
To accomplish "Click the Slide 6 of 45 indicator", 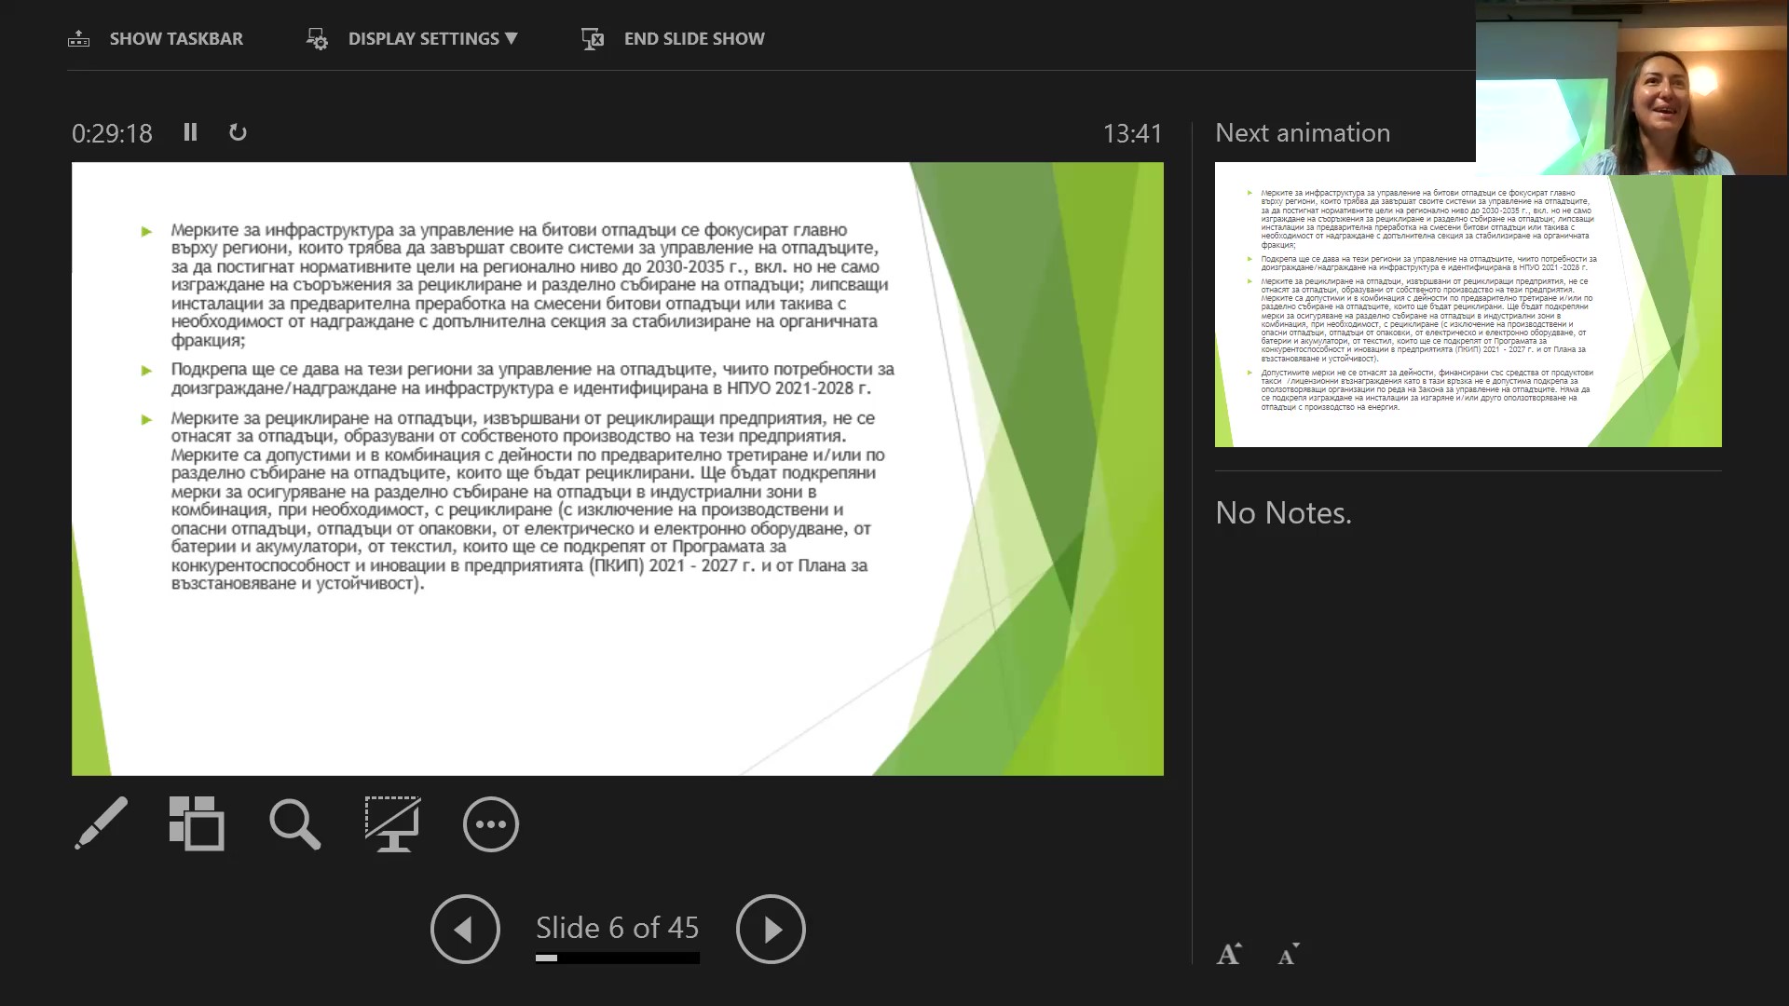I will click(617, 927).
